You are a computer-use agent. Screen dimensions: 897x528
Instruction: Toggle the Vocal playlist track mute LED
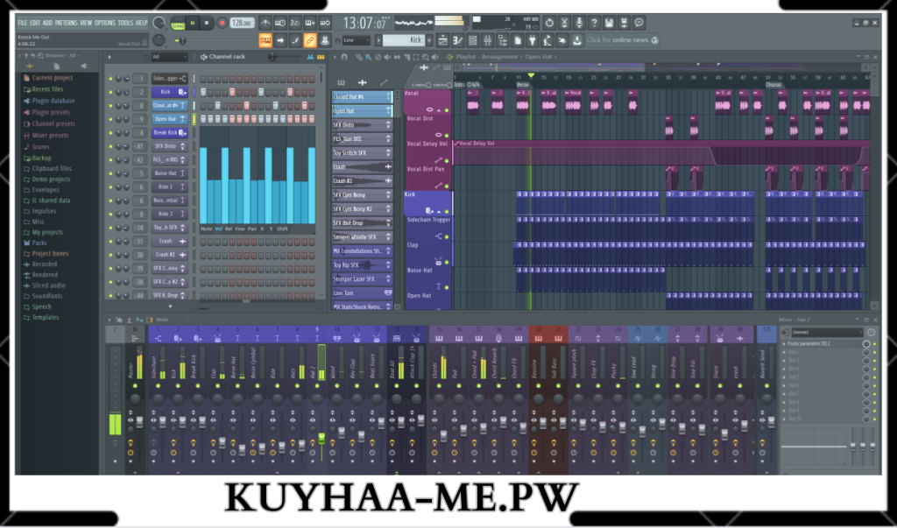[x=447, y=109]
